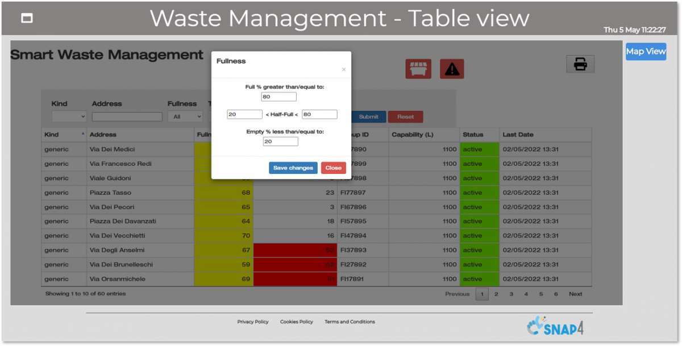Viewport: 682px width, 346px height.
Task: Click the red Reset filter button
Action: coord(405,117)
